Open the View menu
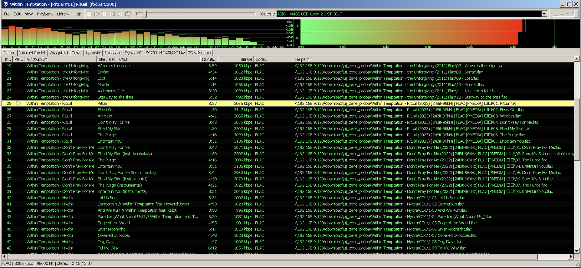 tap(29, 14)
